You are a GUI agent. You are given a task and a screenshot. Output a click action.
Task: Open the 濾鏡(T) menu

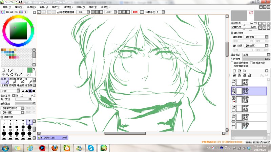pyautogui.click(x=68, y=7)
